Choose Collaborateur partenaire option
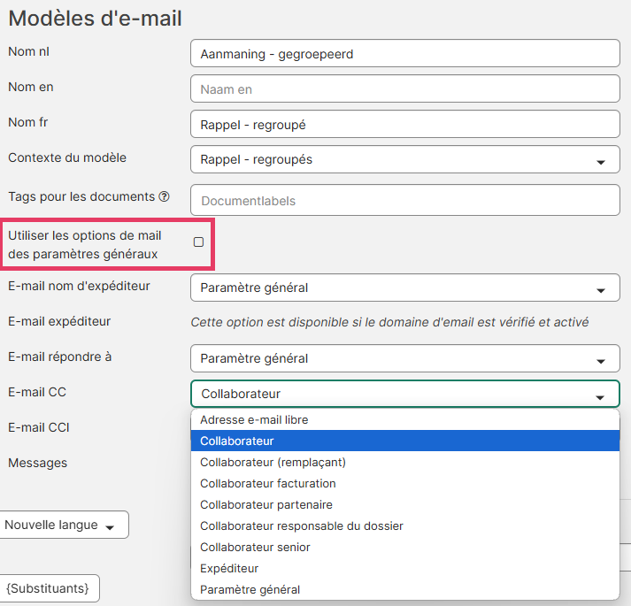The image size is (631, 606). click(x=404, y=504)
